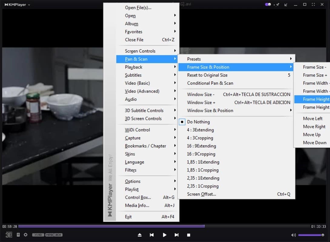Open the KMPlayer title dropdown
Image resolution: width=330 pixels, height=242 pixels.
17,5
